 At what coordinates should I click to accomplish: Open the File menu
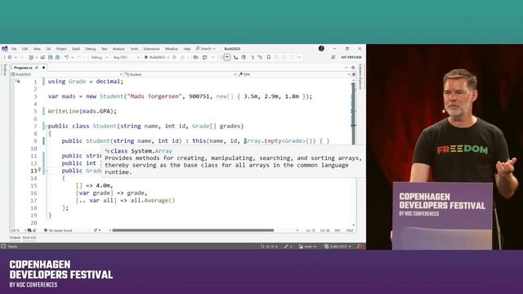(x=14, y=49)
